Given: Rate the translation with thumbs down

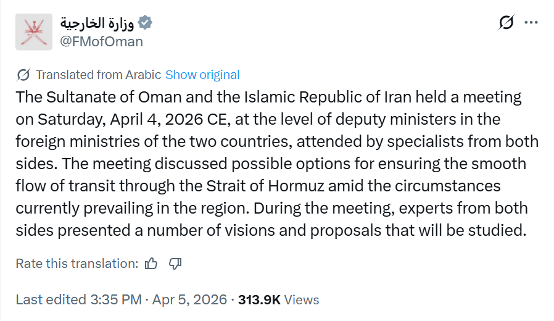Looking at the screenshot, I should [x=175, y=264].
